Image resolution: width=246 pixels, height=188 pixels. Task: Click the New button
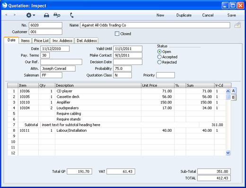[x=160, y=15]
